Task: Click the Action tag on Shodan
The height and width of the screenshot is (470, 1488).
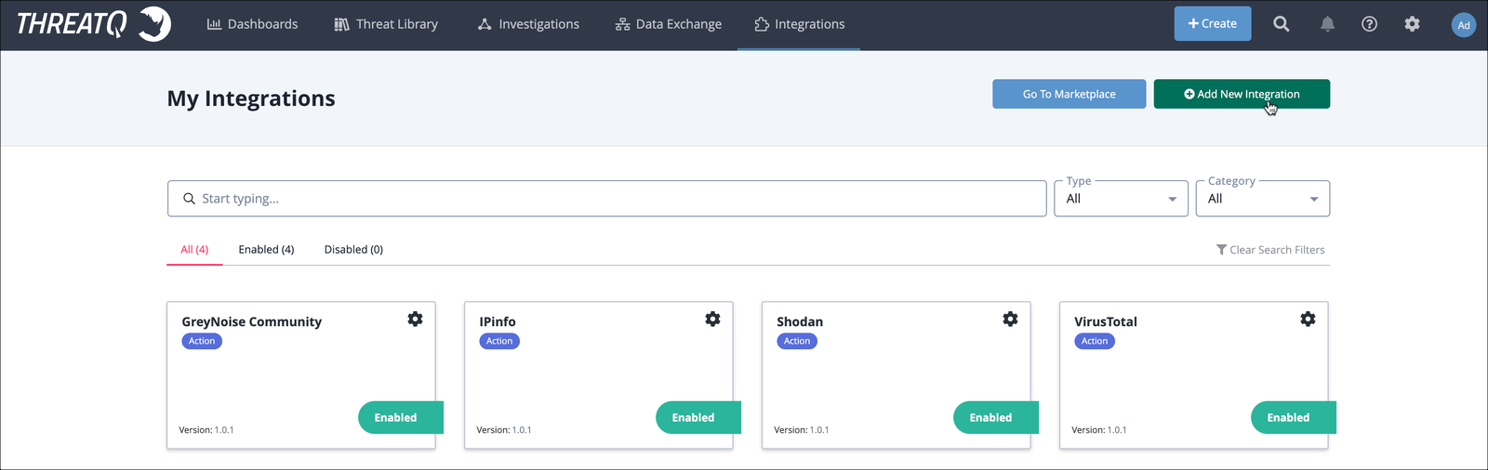Action: (797, 341)
